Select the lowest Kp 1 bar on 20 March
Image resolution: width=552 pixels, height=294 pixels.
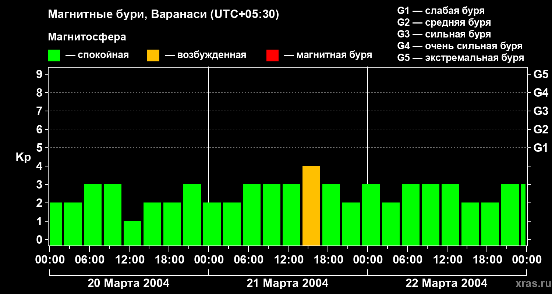[x=132, y=233]
